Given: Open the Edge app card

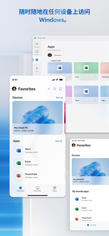Looking at the screenshot, I should (x=105, y=95).
